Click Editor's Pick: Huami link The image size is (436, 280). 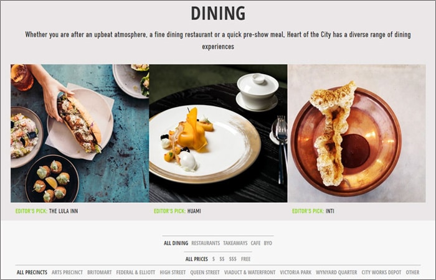[178, 211]
